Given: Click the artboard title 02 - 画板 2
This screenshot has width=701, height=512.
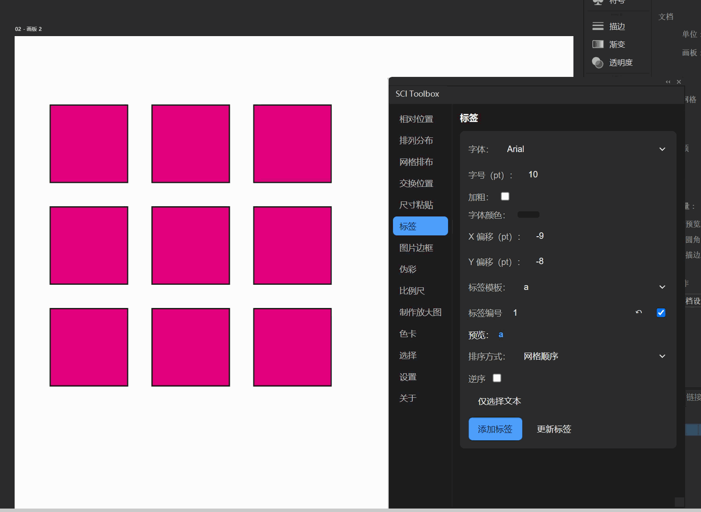Looking at the screenshot, I should click(28, 29).
